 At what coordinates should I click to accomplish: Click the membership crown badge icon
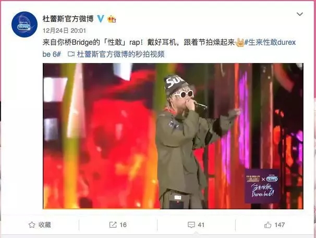coord(112,19)
